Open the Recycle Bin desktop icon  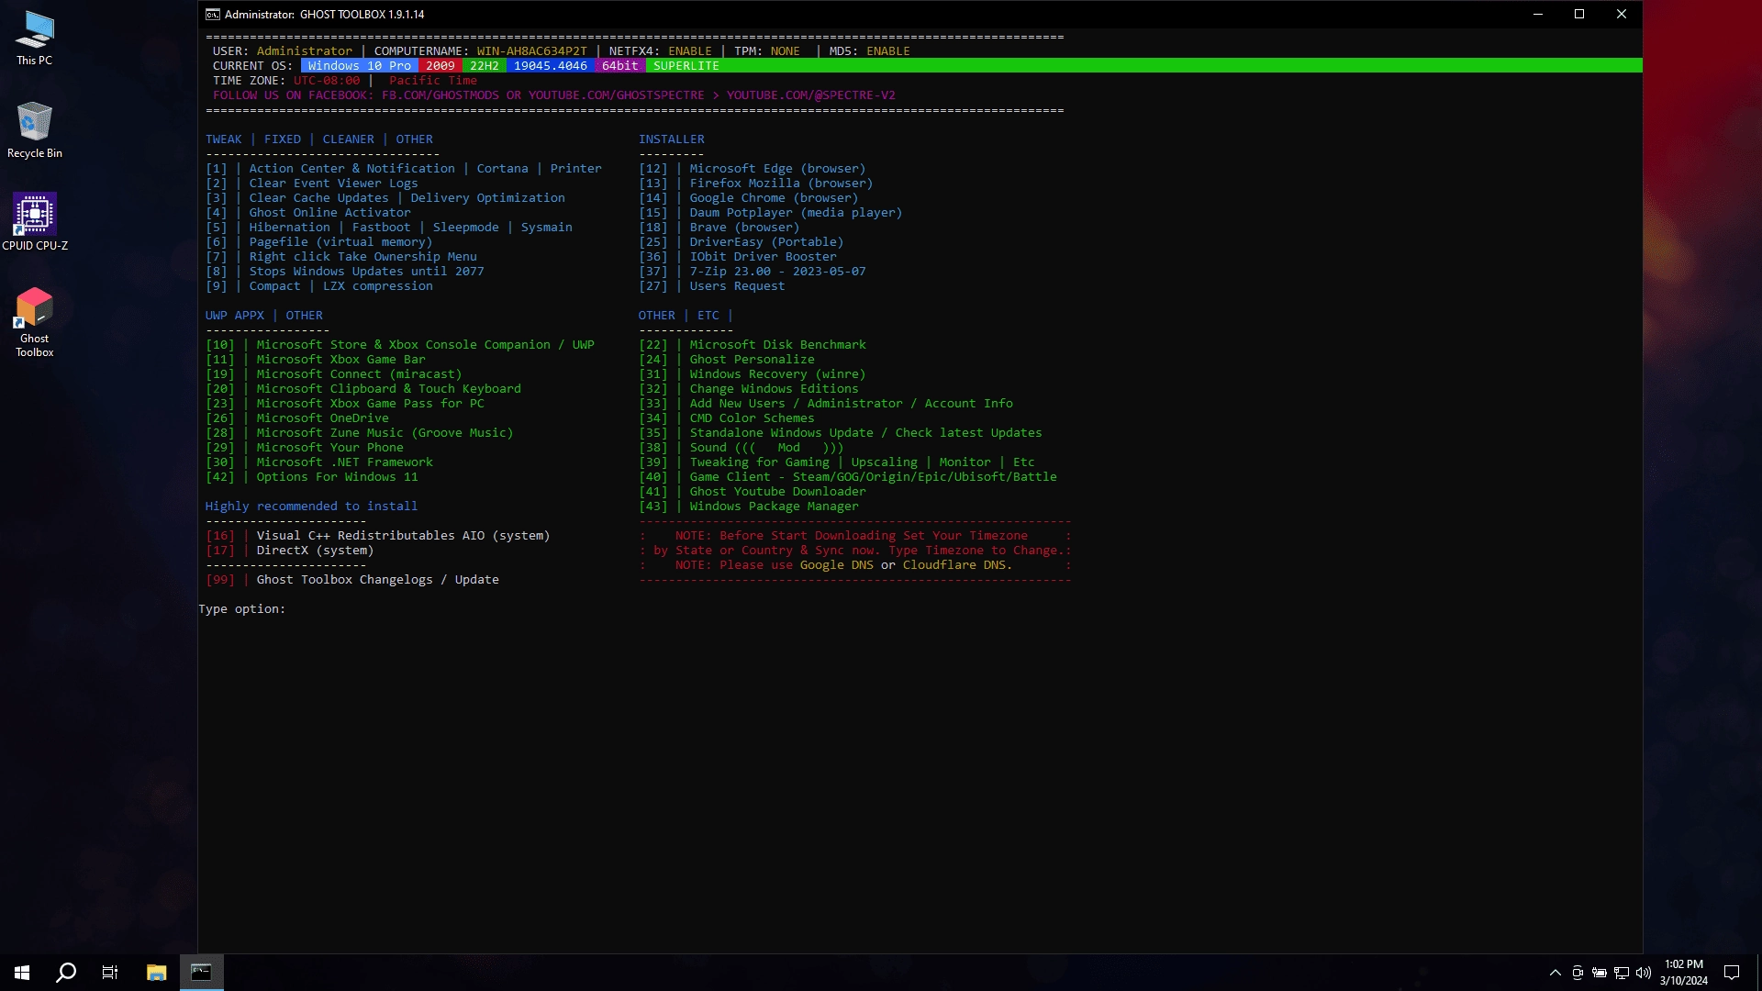[34, 130]
